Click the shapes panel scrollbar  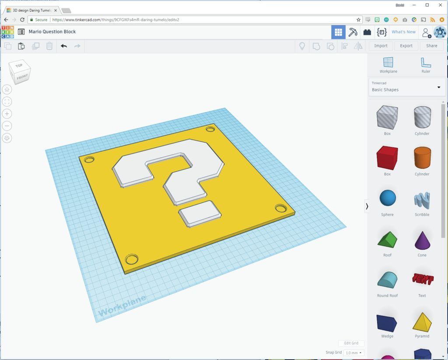tap(443, 171)
